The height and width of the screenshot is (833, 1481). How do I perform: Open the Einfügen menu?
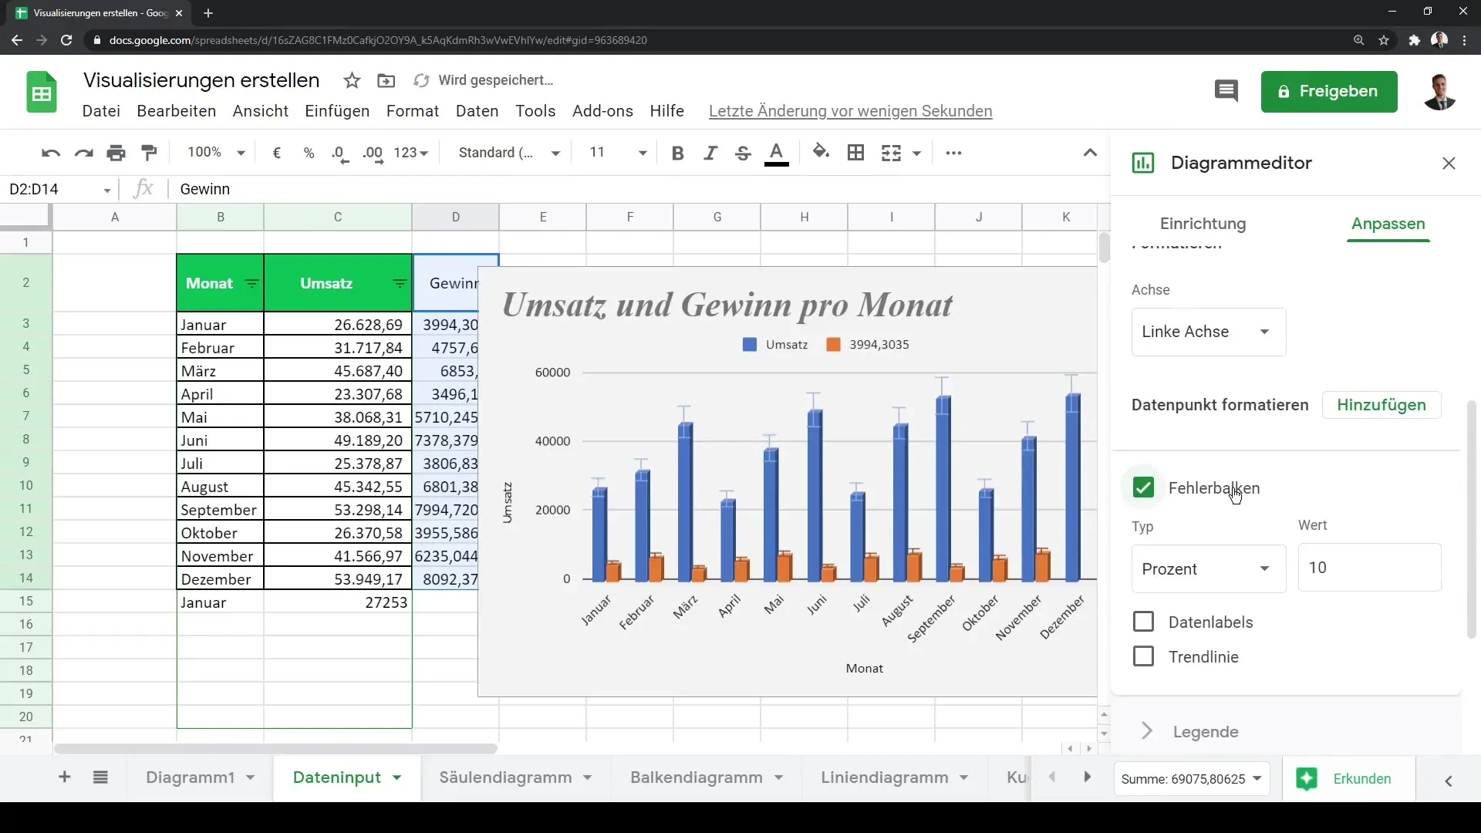(x=337, y=111)
